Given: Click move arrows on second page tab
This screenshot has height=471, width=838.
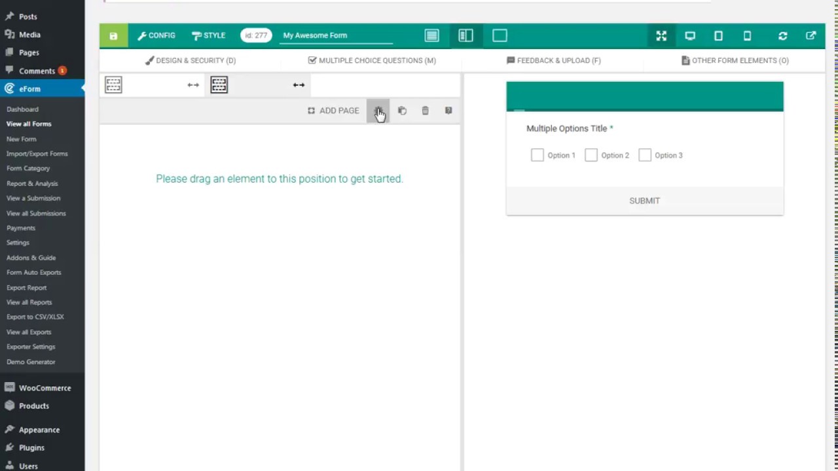Looking at the screenshot, I should tap(299, 85).
